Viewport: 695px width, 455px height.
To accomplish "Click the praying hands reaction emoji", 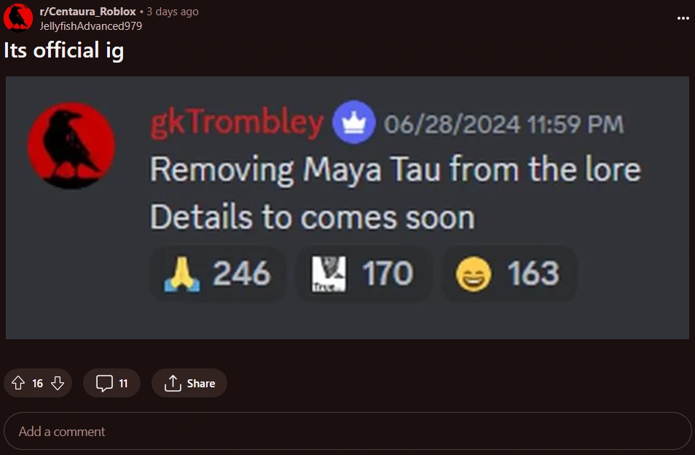I will [182, 274].
